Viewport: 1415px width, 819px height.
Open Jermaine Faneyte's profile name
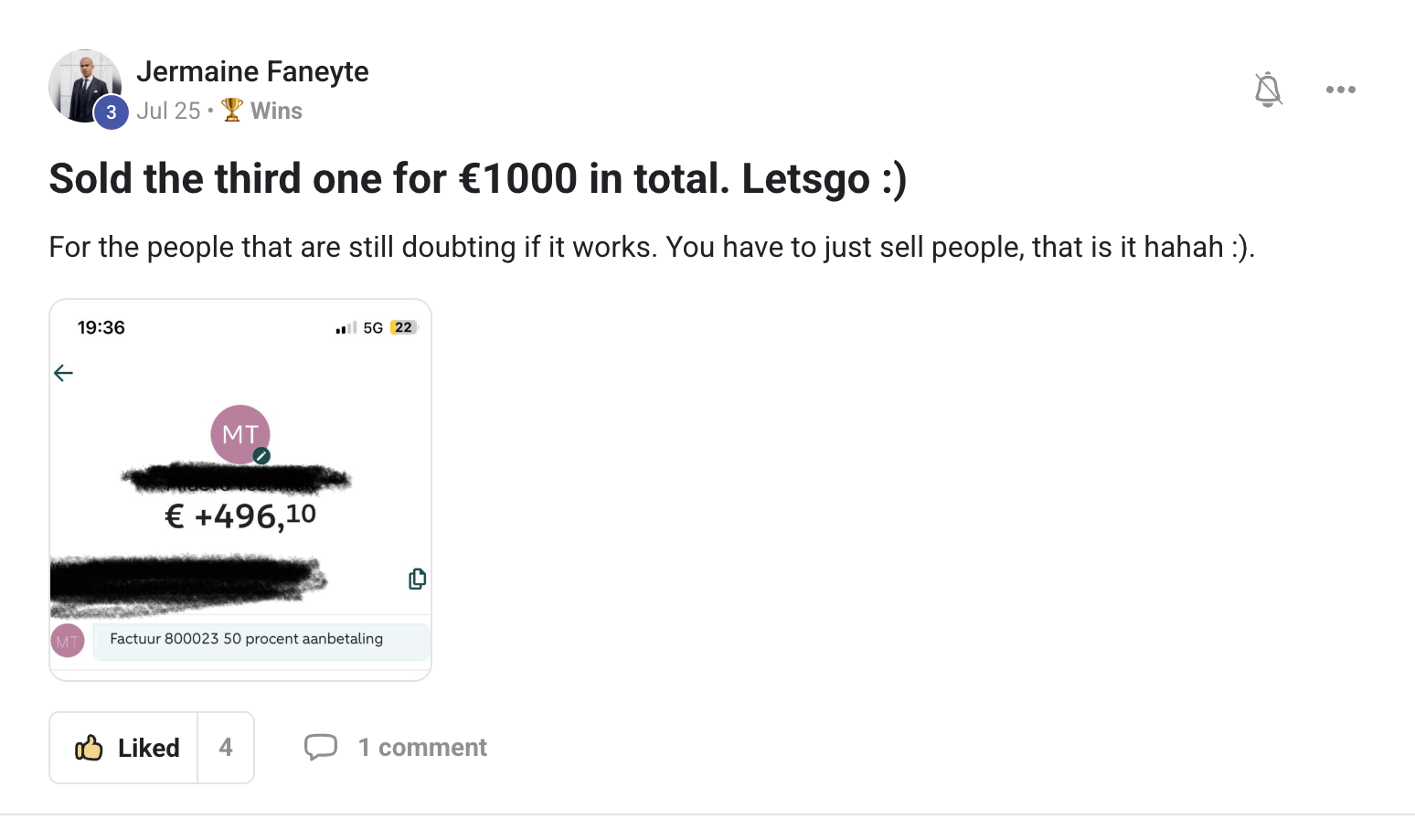point(253,71)
